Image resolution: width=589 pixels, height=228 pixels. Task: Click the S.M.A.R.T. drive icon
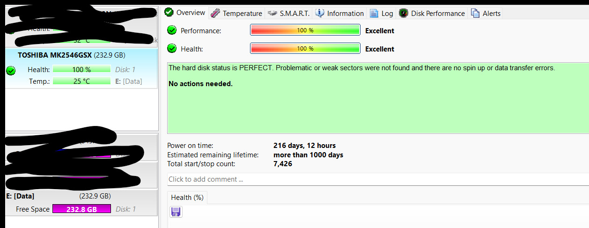tap(272, 13)
